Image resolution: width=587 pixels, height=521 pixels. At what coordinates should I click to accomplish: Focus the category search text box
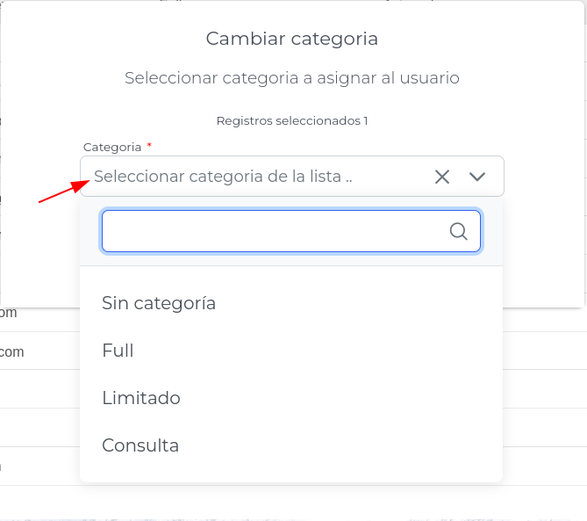pos(272,231)
